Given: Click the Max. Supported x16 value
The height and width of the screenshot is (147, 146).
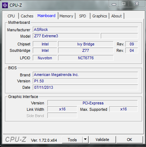Looking at the screenshot, I should tap(124, 109).
